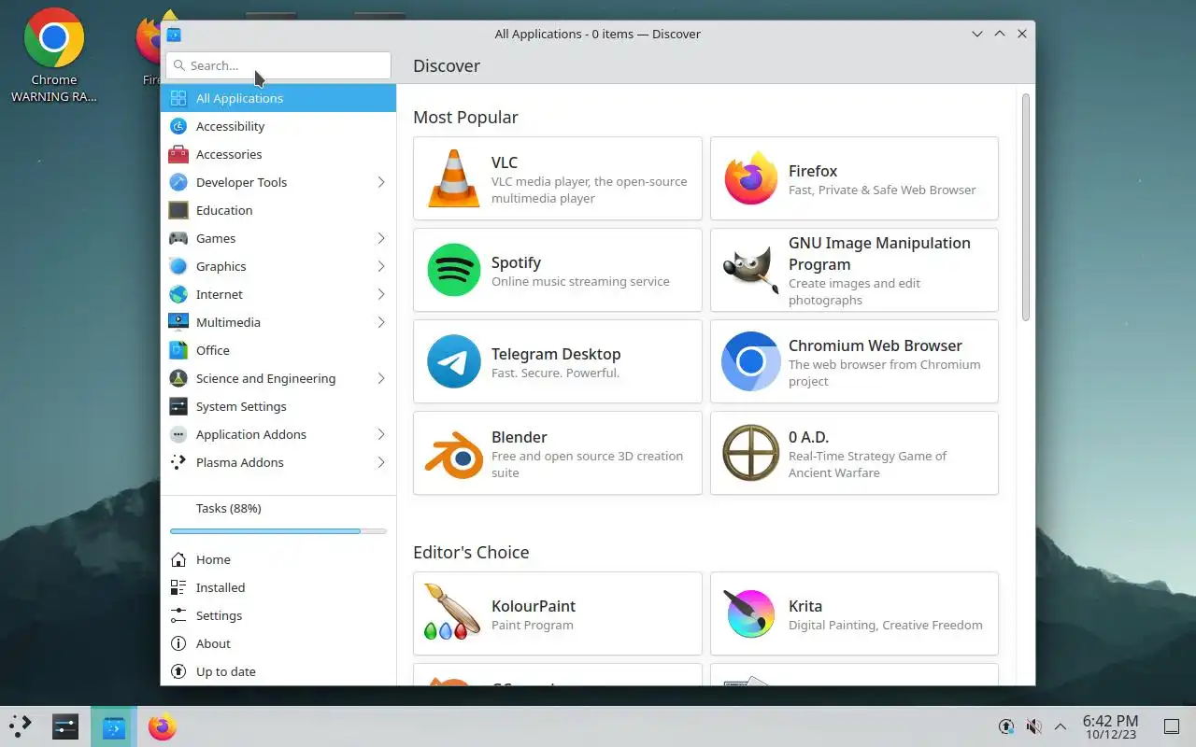Click the muted volume tray icon

(x=1033, y=726)
